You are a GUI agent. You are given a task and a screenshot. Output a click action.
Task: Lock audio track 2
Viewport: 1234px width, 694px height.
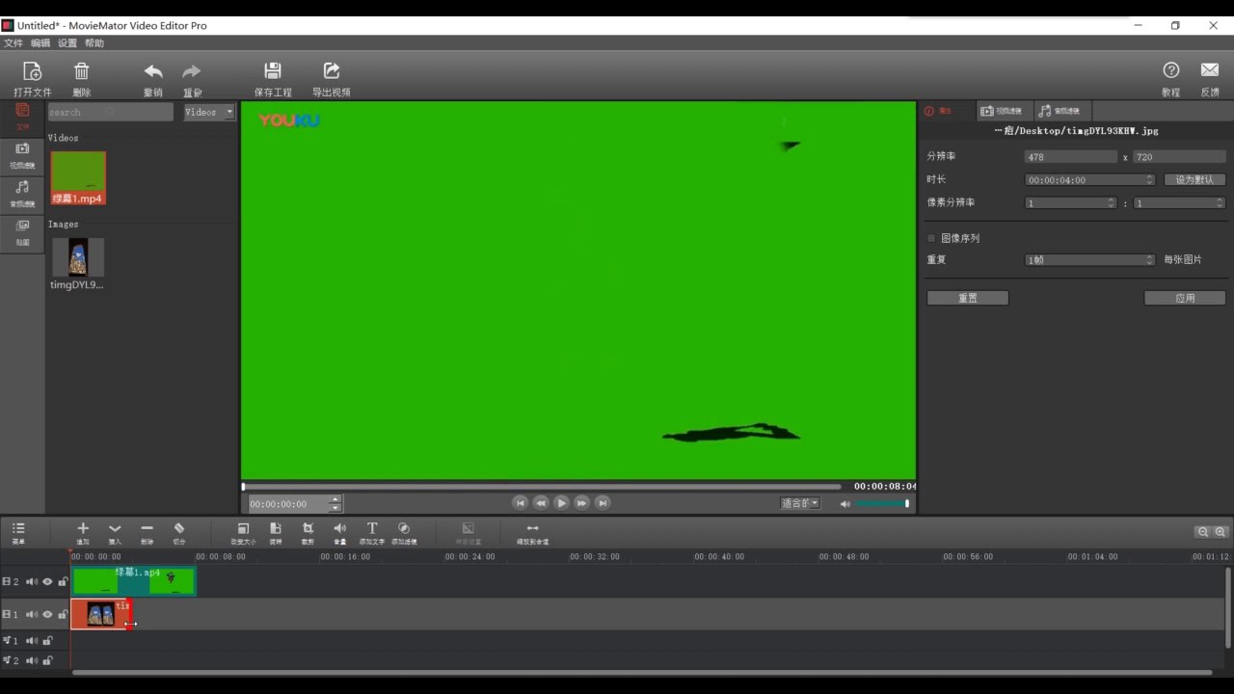47,660
